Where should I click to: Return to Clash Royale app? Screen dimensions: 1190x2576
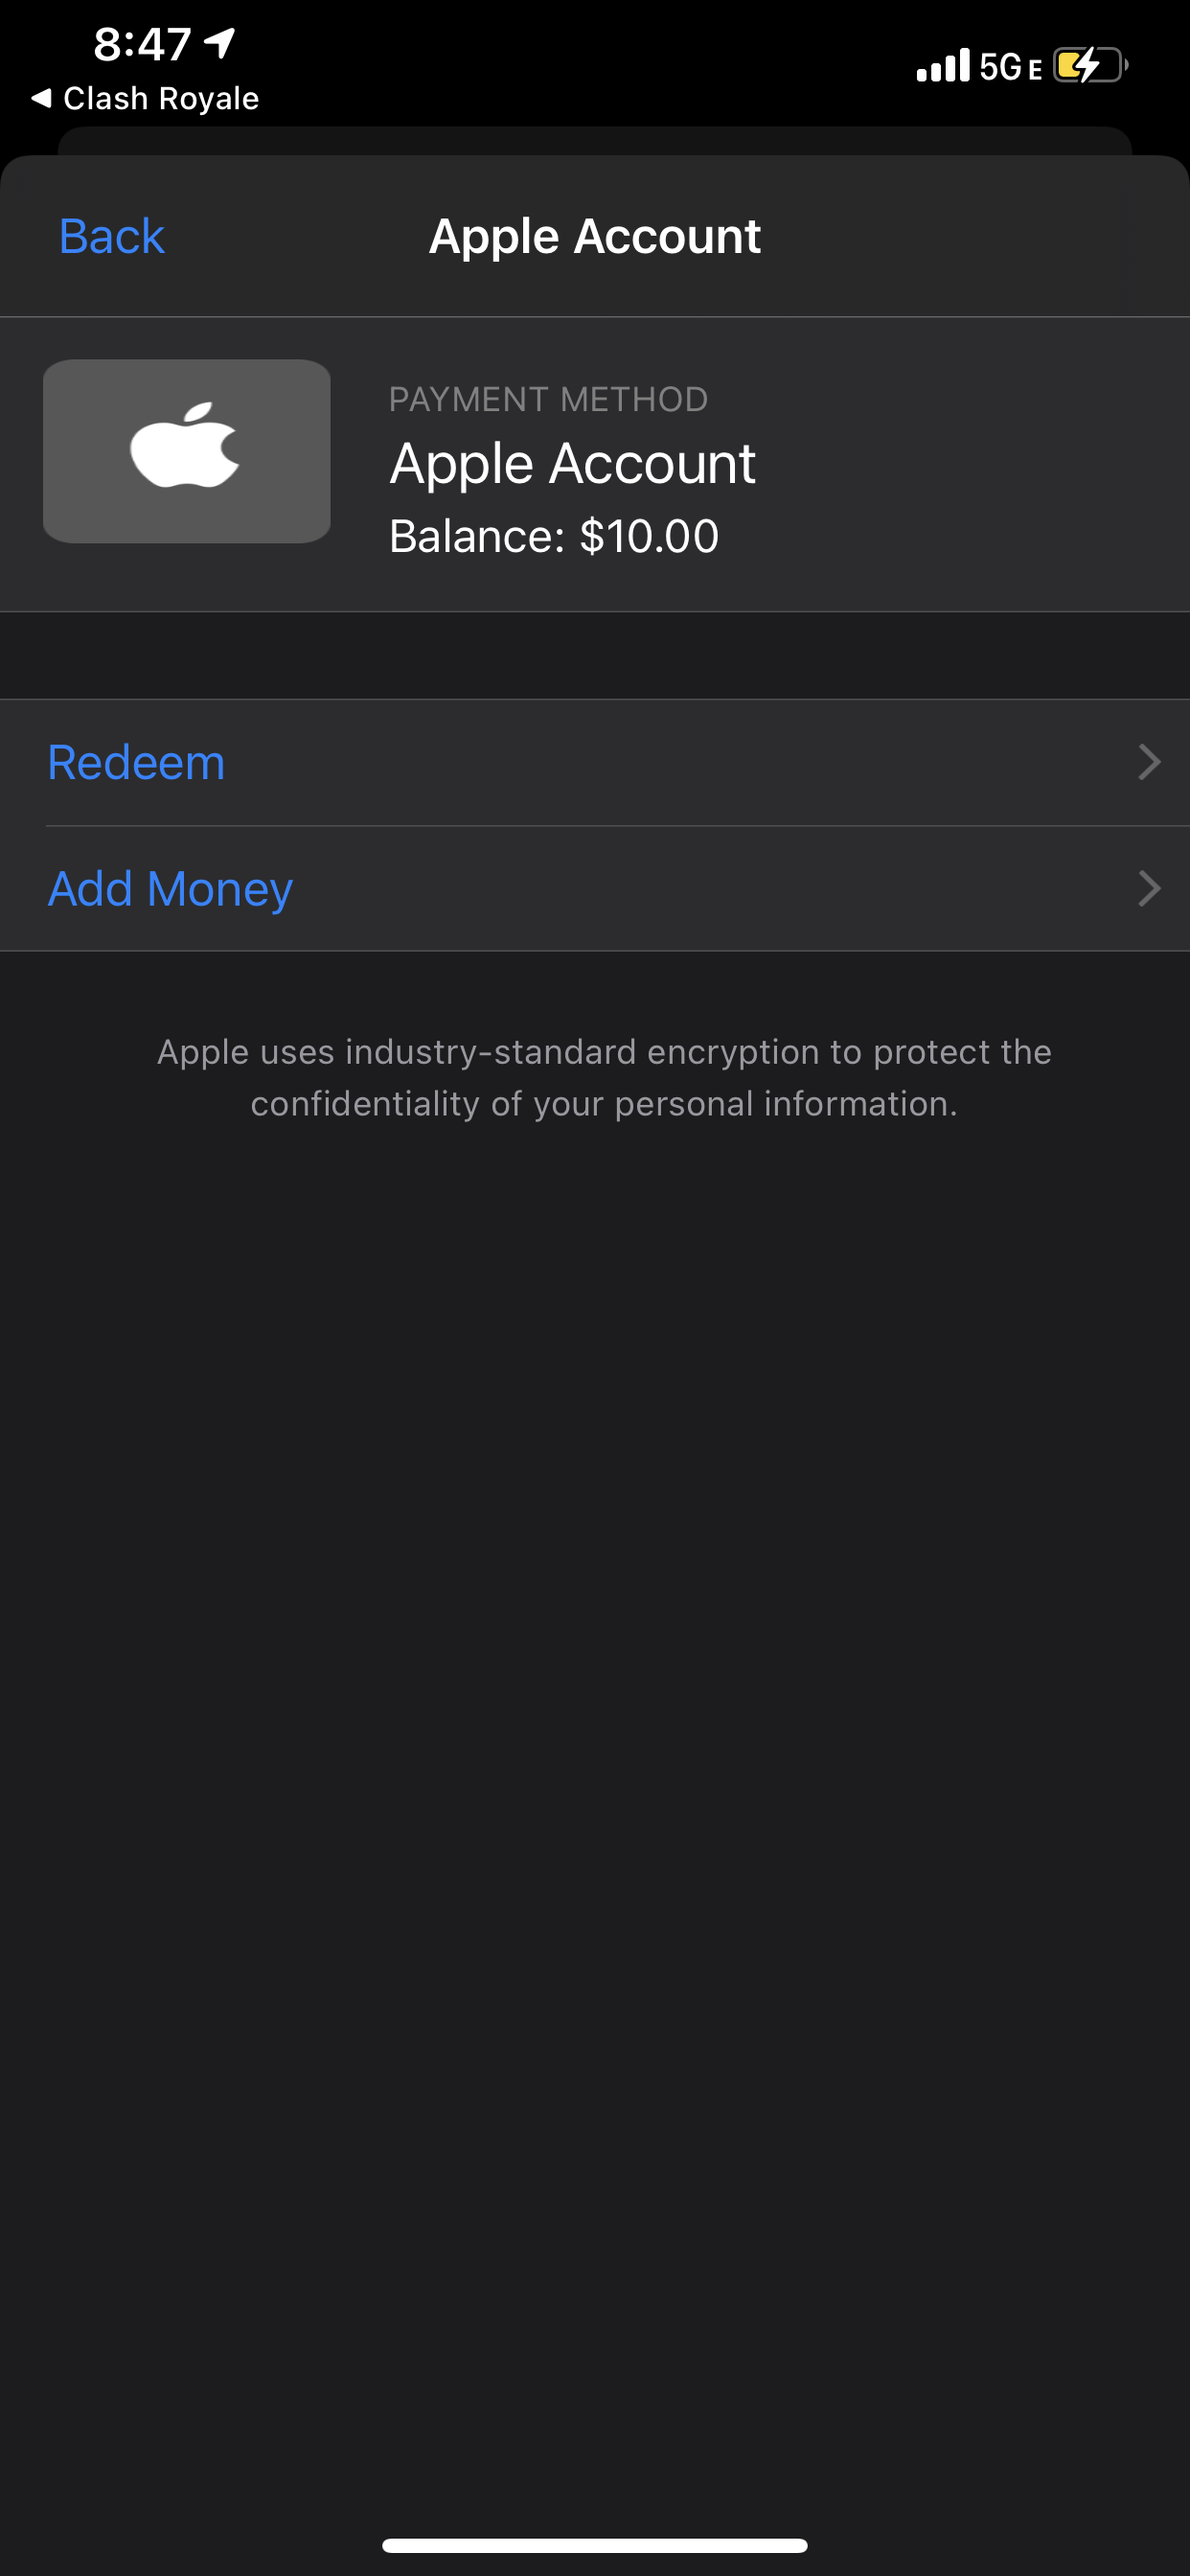160,99
